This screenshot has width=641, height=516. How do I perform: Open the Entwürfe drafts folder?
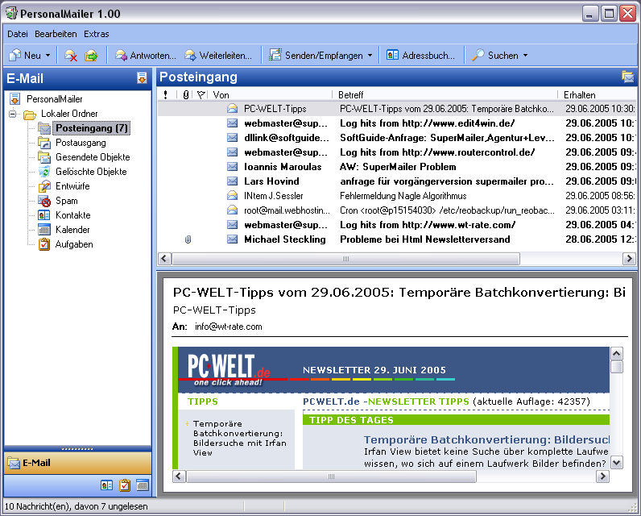pos(72,186)
